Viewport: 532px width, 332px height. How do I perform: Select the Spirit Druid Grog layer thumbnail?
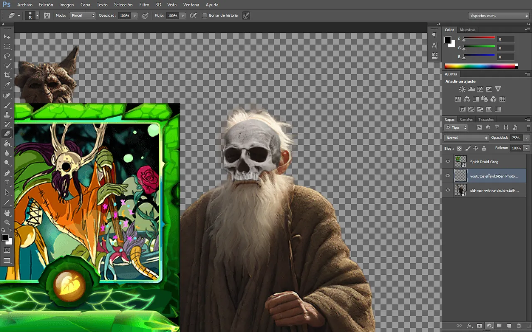[x=460, y=161]
